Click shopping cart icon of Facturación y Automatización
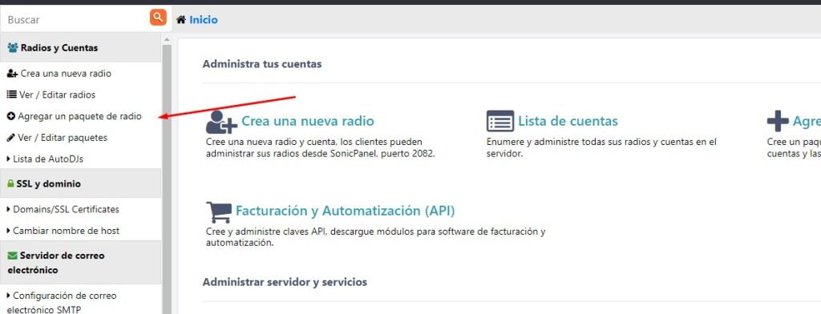This screenshot has height=314, width=821. pyautogui.click(x=218, y=212)
